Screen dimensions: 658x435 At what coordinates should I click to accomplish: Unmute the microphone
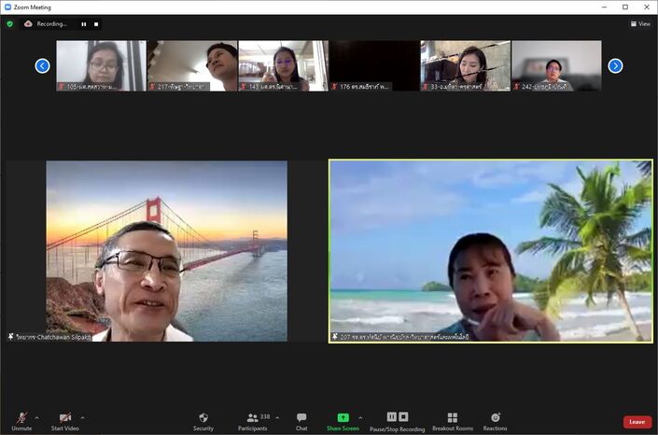(x=21, y=419)
